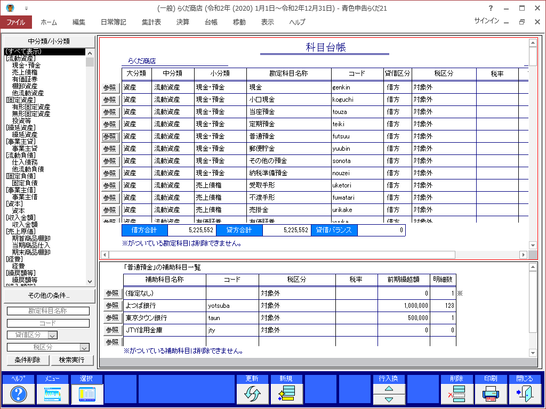Open the 税区分 dropdown in search conditions
The width and height of the screenshot is (546, 409).
[85, 347]
